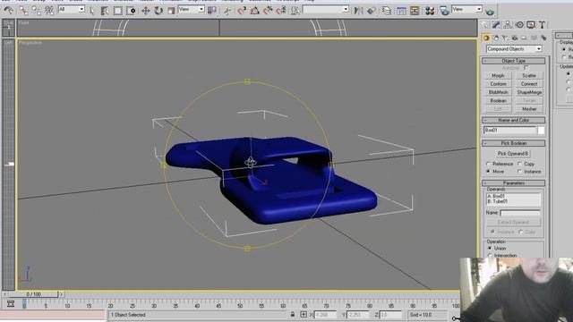This screenshot has width=573, height=322.
Task: Choose Rectangular Selection Region tool
Action: click(x=117, y=11)
